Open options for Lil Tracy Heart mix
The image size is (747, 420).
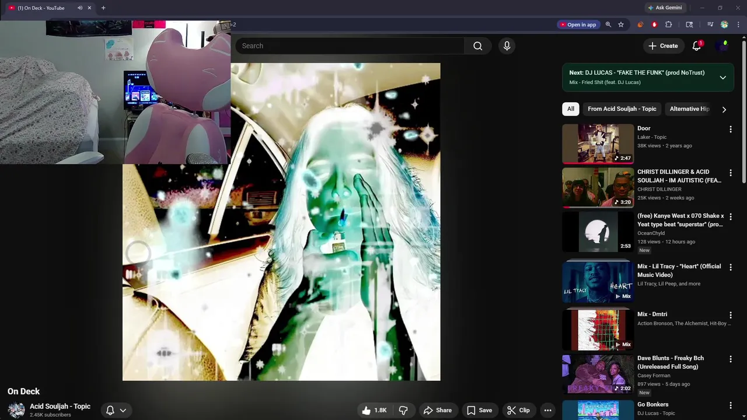pos(730,268)
